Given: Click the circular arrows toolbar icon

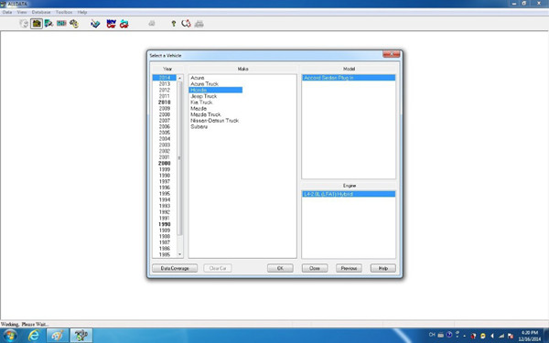Looking at the screenshot, I should [x=186, y=24].
